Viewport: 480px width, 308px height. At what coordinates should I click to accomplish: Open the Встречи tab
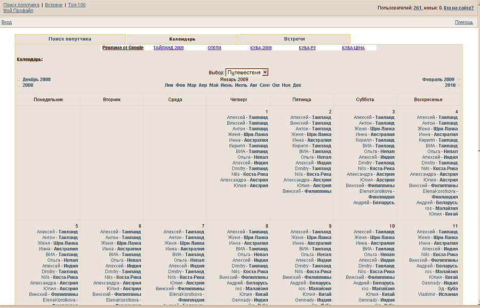pyautogui.click(x=294, y=39)
